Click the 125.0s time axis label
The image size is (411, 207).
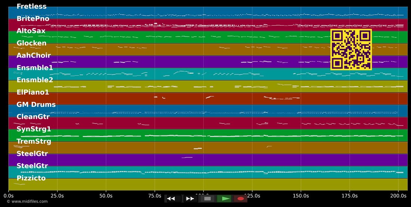click(x=252, y=195)
